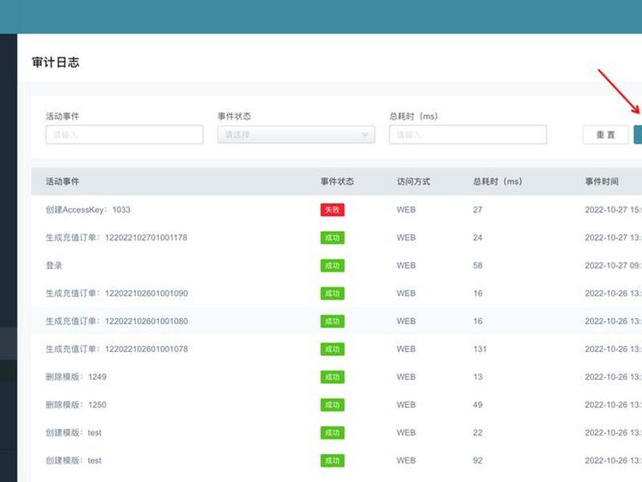Click the duration value 92
This screenshot has width=642, height=482.
477,460
